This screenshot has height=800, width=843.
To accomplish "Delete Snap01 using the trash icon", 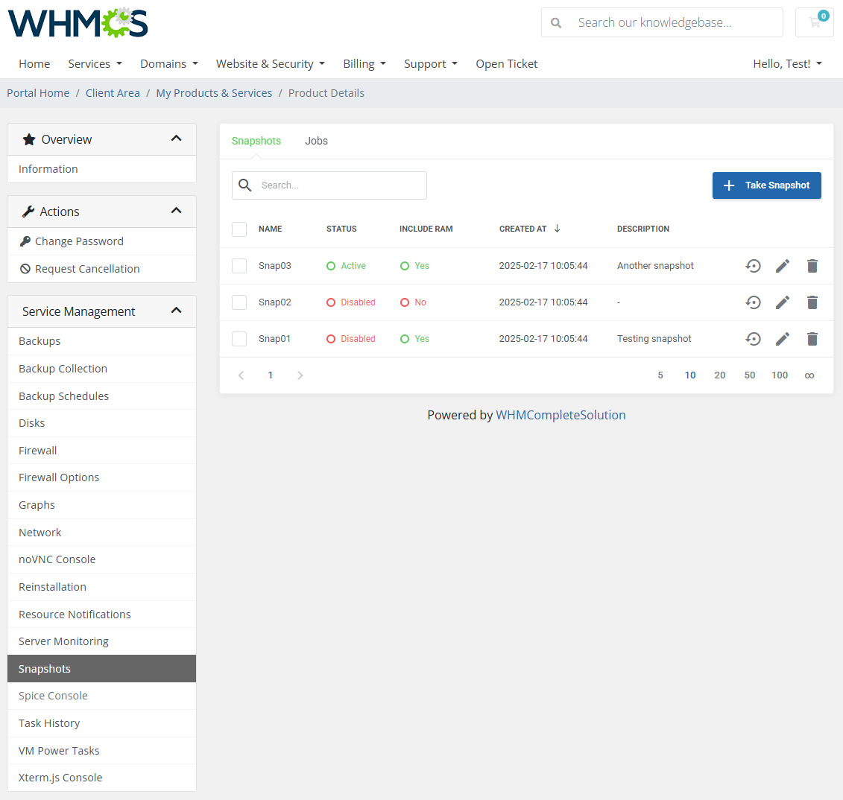I will tap(812, 339).
